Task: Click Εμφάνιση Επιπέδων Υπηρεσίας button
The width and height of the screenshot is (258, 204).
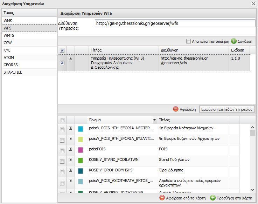Action: (227, 109)
